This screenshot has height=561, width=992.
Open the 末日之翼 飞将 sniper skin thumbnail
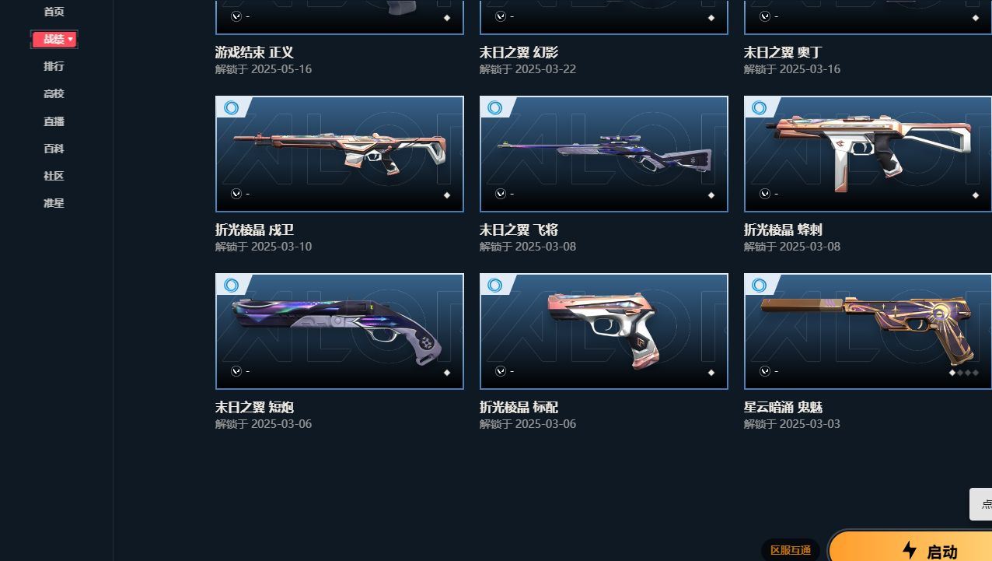click(x=604, y=154)
